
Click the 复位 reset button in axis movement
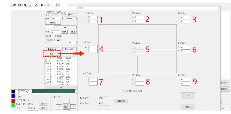click(66, 106)
